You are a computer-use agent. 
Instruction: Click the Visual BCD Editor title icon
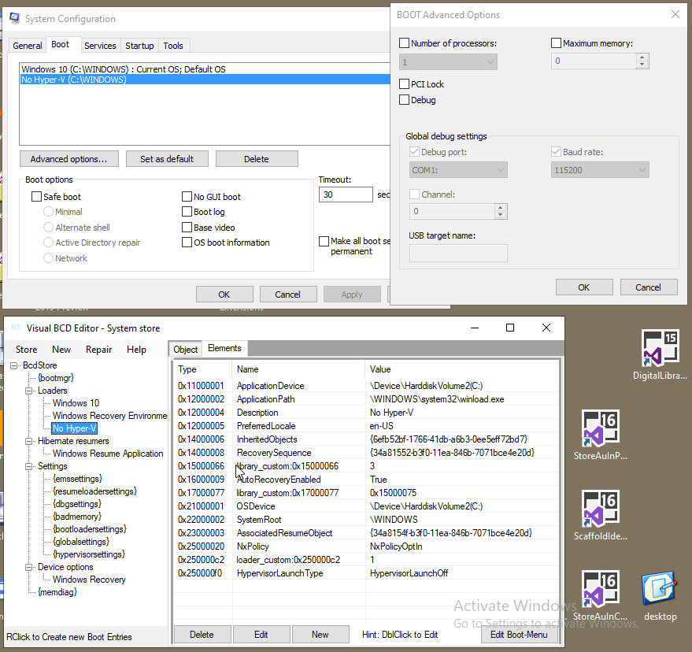(x=17, y=328)
